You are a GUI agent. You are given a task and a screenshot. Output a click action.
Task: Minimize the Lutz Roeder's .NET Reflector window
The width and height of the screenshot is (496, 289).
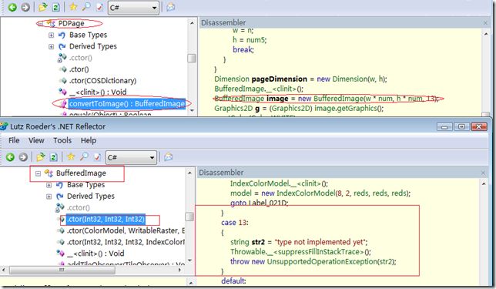click(444, 127)
